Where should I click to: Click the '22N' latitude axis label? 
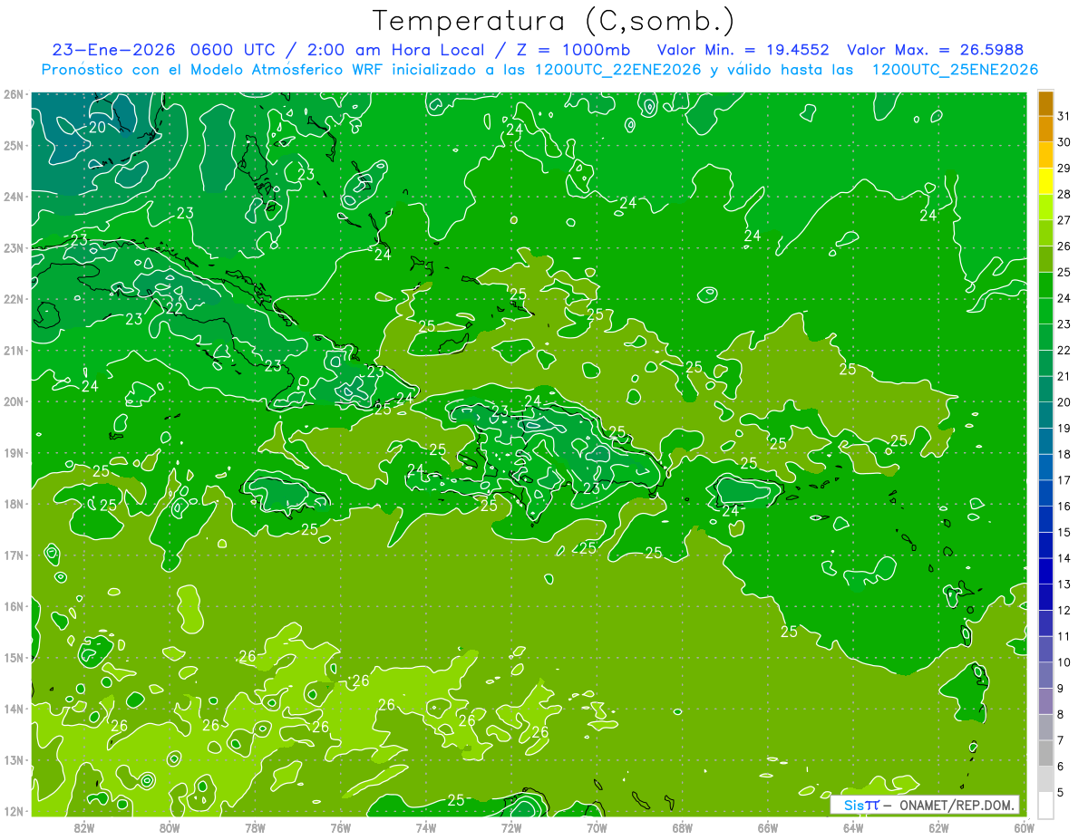(x=14, y=299)
